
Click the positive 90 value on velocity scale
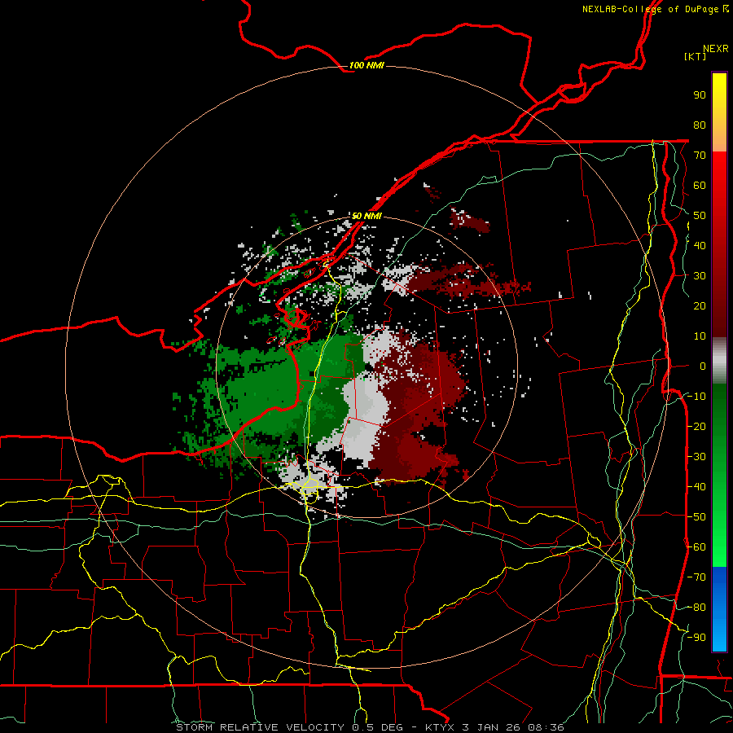click(700, 95)
